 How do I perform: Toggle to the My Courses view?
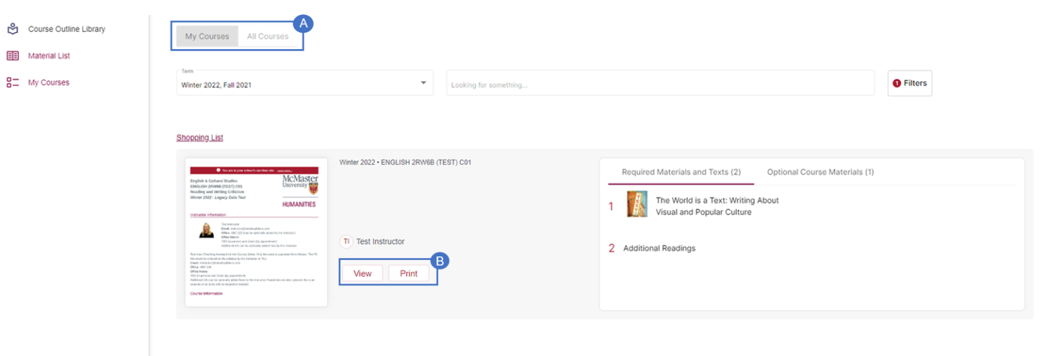(x=207, y=36)
